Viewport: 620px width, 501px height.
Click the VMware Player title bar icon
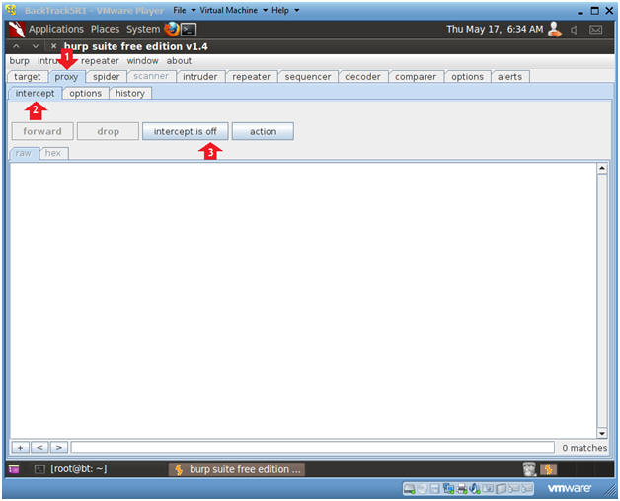click(11, 10)
